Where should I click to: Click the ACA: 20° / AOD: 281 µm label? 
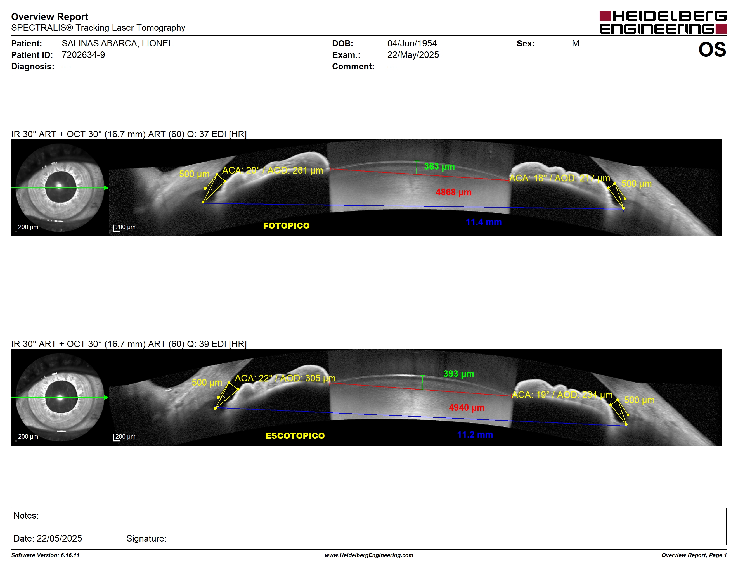pyautogui.click(x=272, y=170)
